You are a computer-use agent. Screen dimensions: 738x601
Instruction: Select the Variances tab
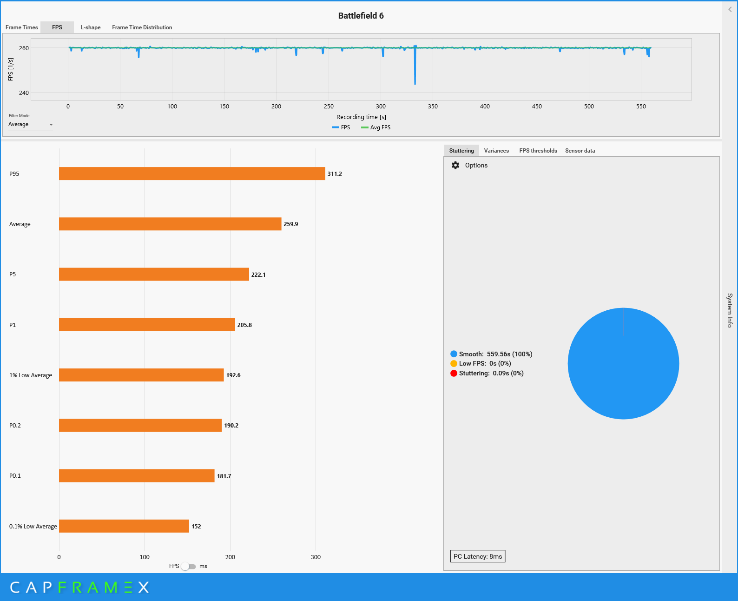[x=496, y=151]
